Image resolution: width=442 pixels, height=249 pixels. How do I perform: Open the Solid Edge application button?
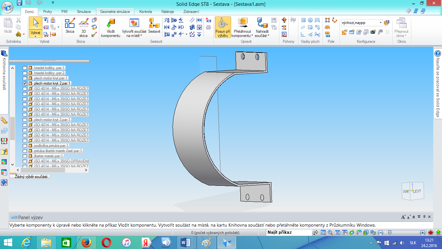[7, 7]
